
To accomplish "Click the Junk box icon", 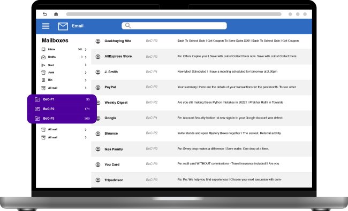I will click(x=43, y=73).
